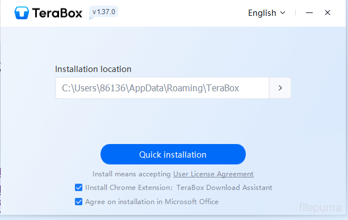348x220 pixels.
Task: Click the TeraBox logo icon
Action: pyautogui.click(x=22, y=13)
